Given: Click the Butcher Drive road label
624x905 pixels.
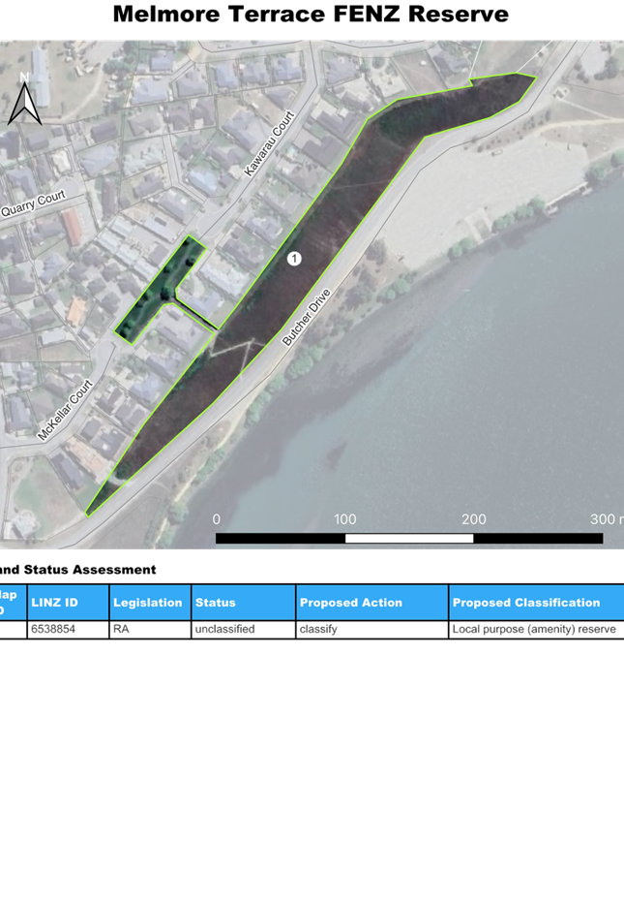Looking at the screenshot, I should click(x=307, y=318).
